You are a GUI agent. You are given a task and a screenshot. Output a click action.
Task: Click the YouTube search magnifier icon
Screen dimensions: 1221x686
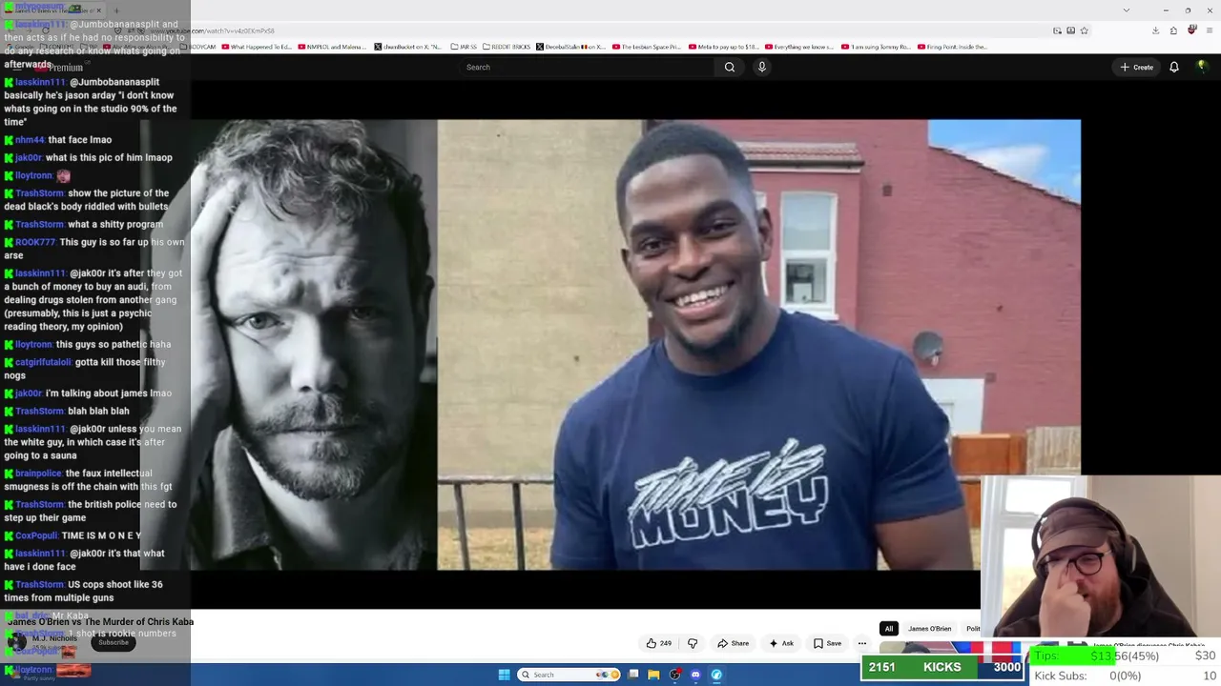730,67
